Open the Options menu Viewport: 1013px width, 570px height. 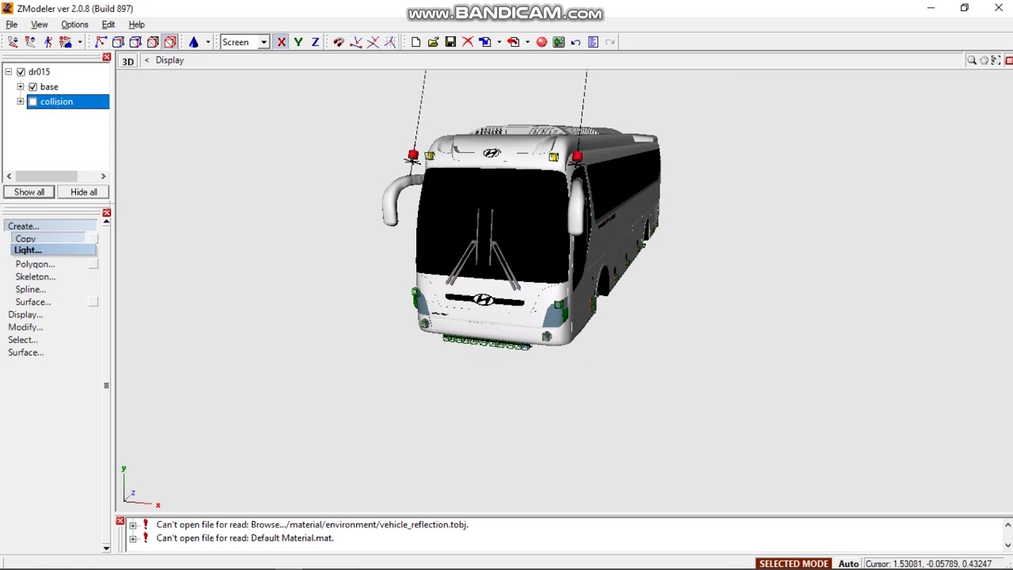(74, 25)
